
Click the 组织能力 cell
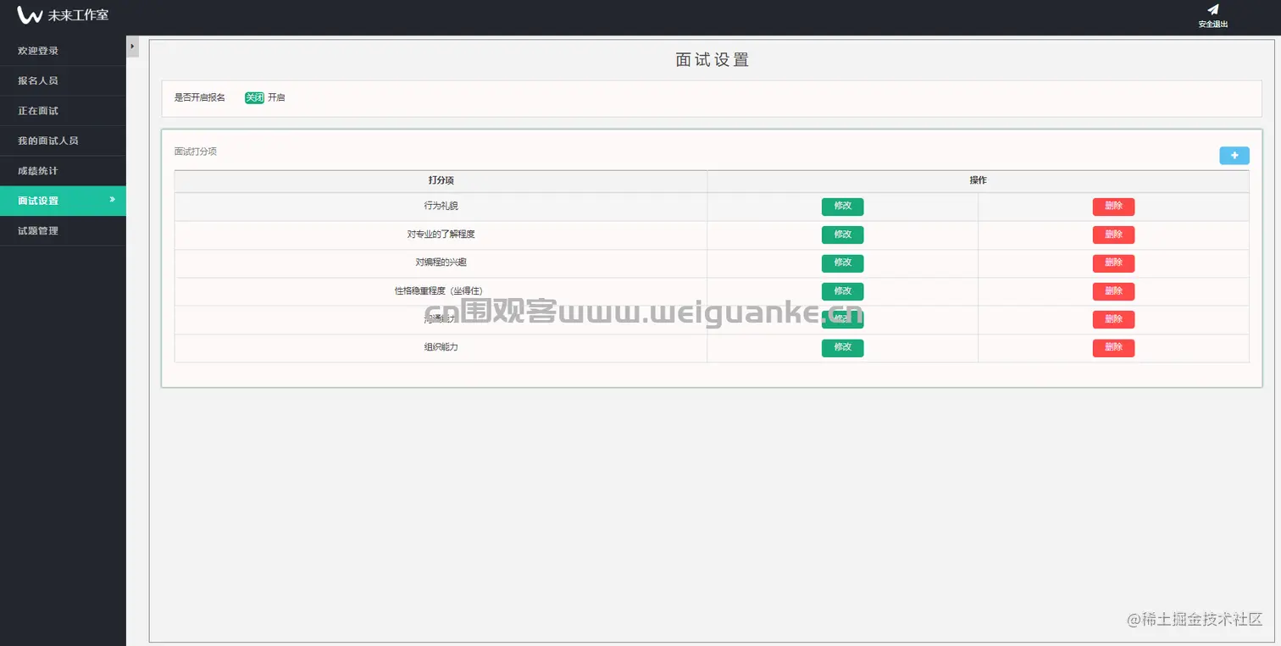[x=441, y=347]
